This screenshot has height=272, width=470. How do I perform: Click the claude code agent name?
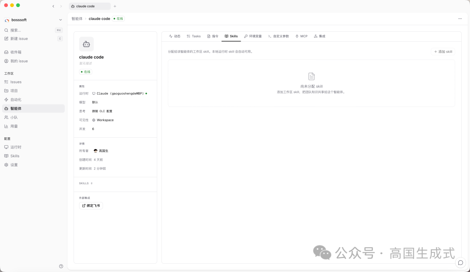point(91,57)
